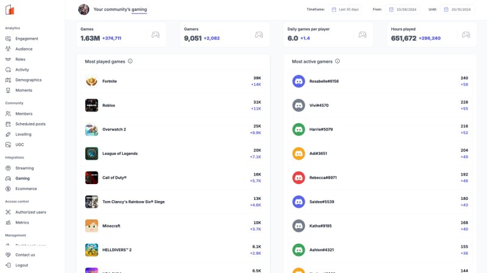Click Saidee#5539 Discord avatar

pos(298,202)
